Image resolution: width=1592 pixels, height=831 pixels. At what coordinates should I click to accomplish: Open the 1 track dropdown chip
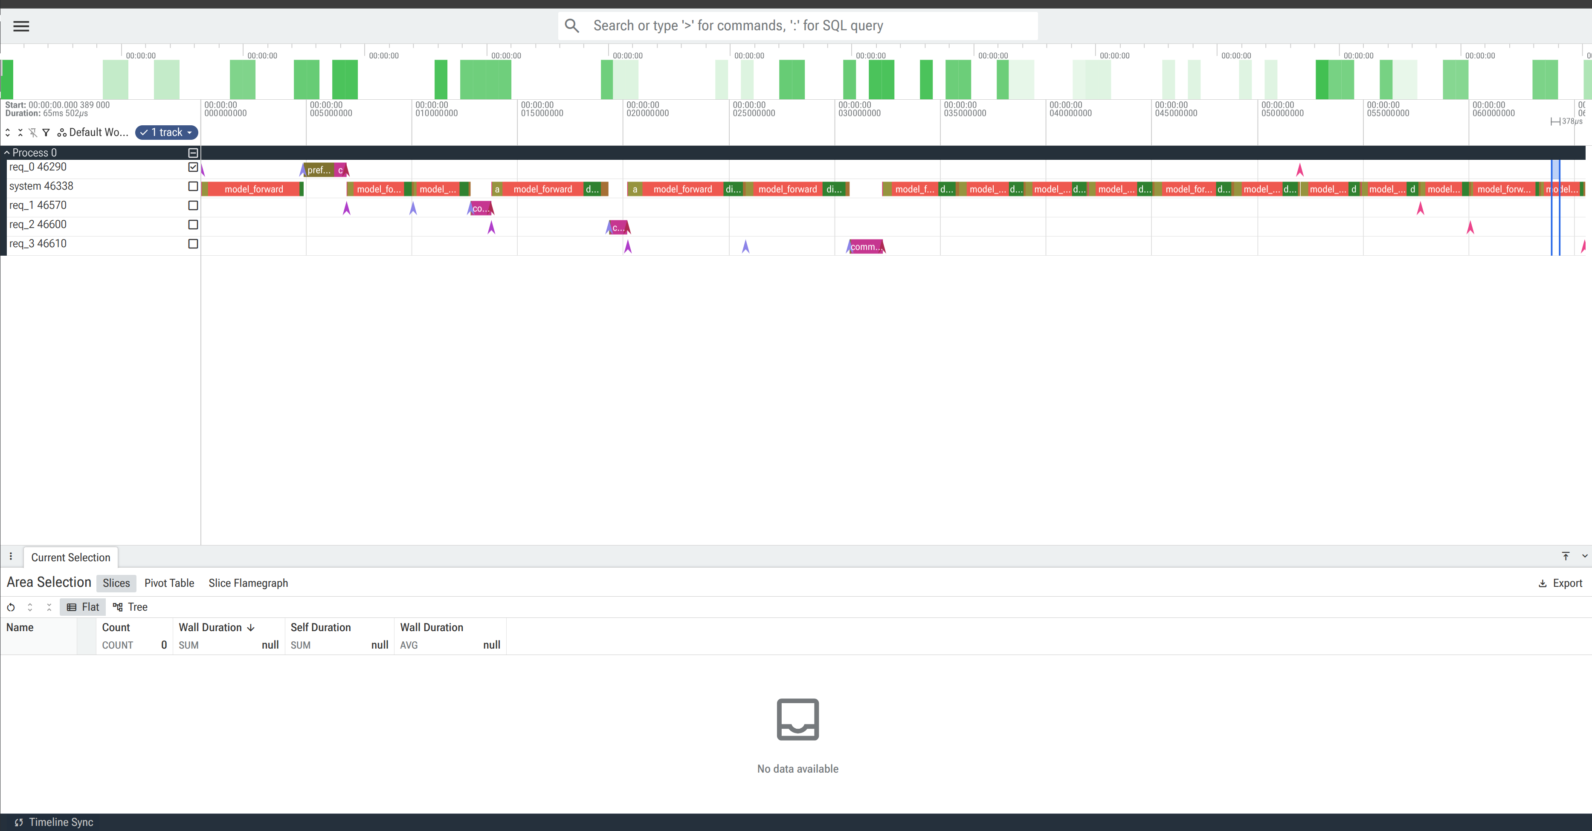pyautogui.click(x=166, y=132)
